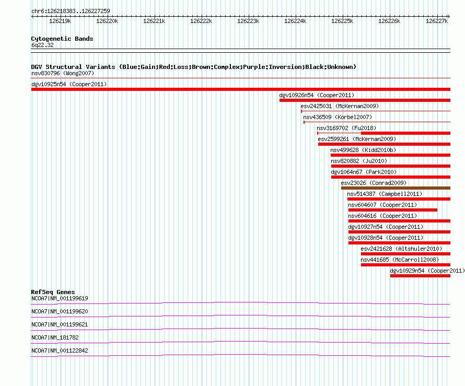Click the red bar under nsv441685
The width and height of the screenshot is (465, 386).
click(x=405, y=265)
